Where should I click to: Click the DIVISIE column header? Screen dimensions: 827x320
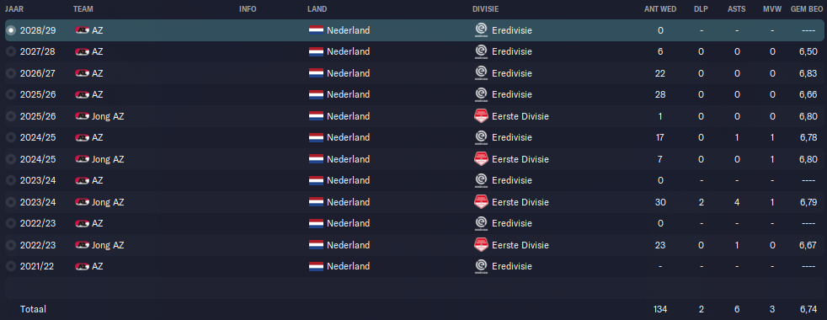(x=486, y=9)
